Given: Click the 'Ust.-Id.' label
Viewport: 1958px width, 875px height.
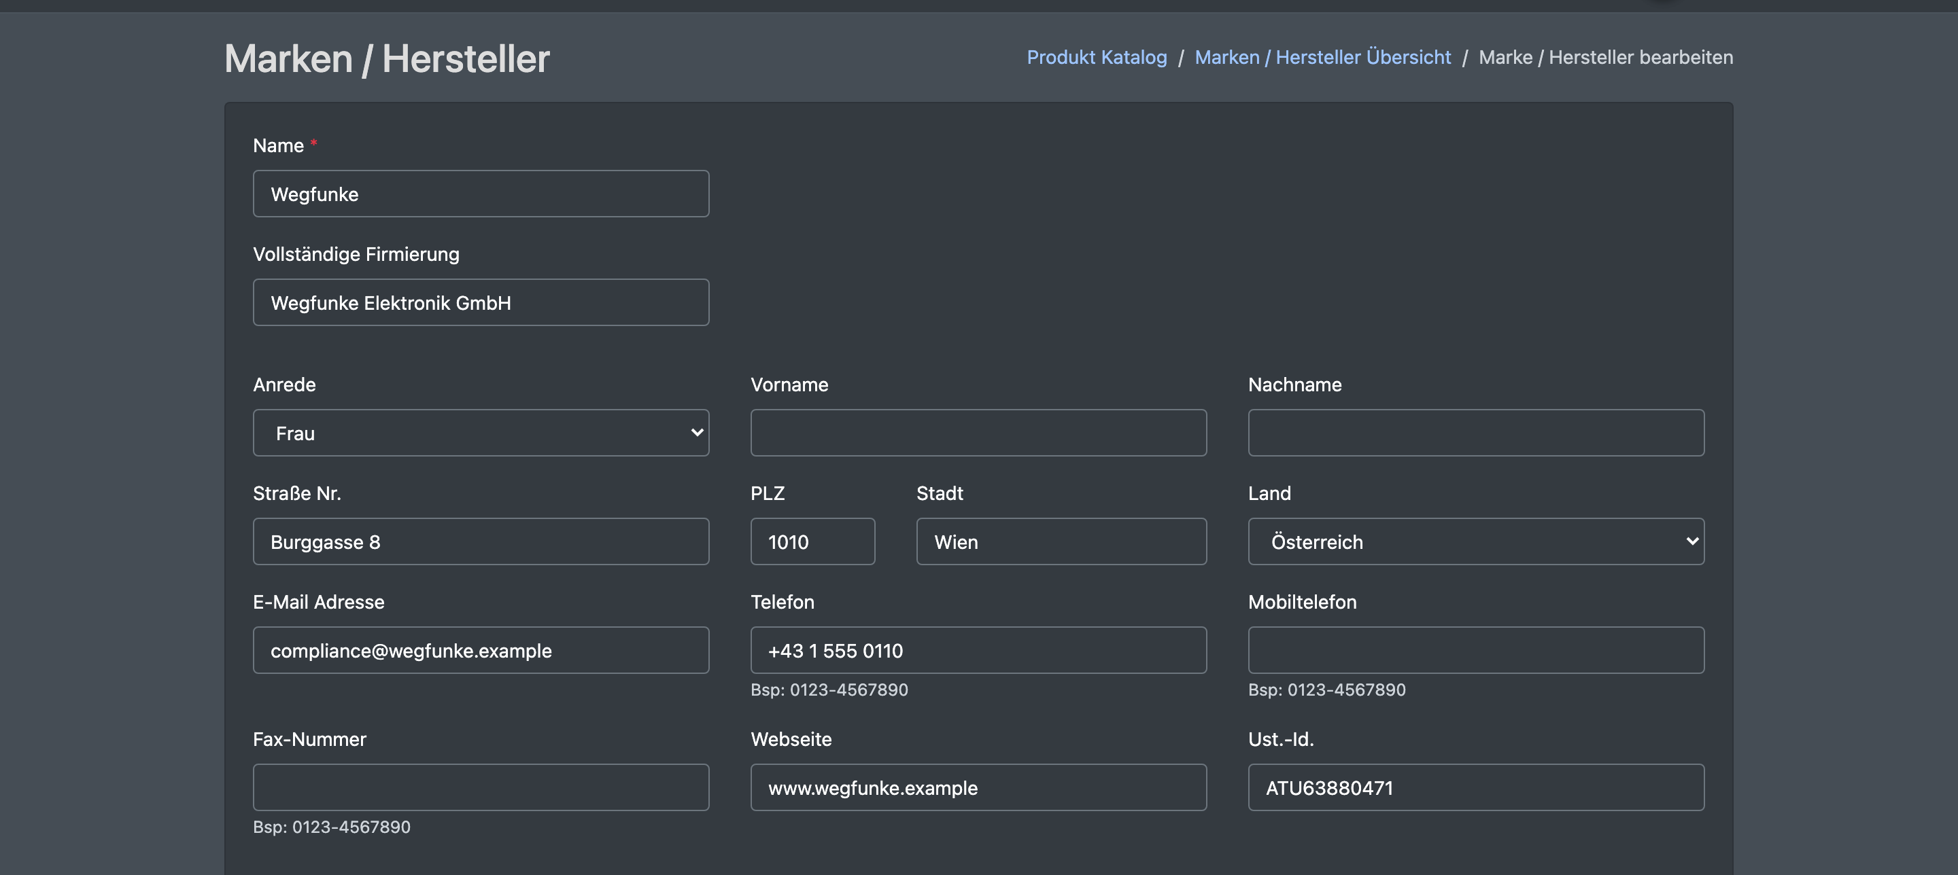Looking at the screenshot, I should point(1281,740).
